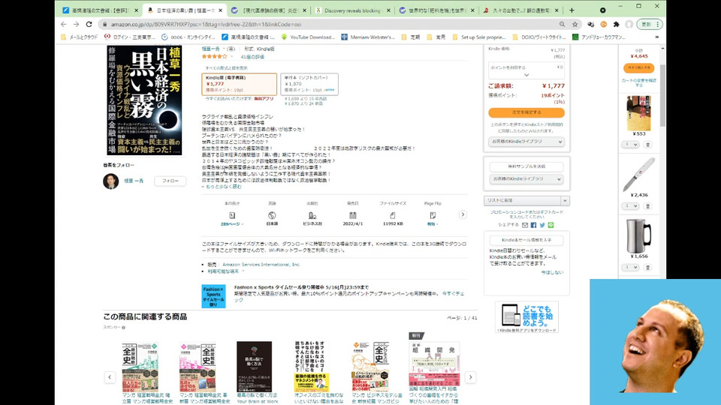Viewport: 721px width, 405px height.
Task: Go back to the previous page in Chrome
Action: coord(63,24)
